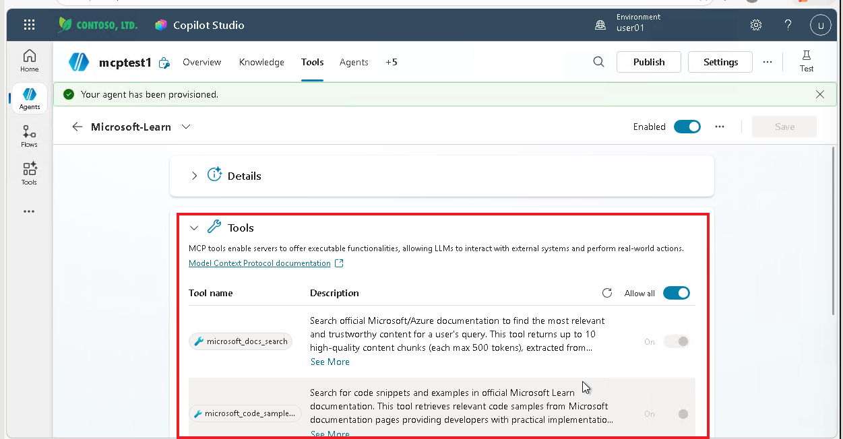This screenshot has height=439, width=843.
Task: Click the microsoft_docs_search tool chip
Action: (241, 341)
